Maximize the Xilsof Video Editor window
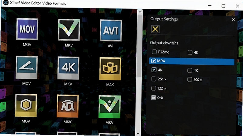Viewport: 243px width, 136px height. pyautogui.click(x=223, y=6)
